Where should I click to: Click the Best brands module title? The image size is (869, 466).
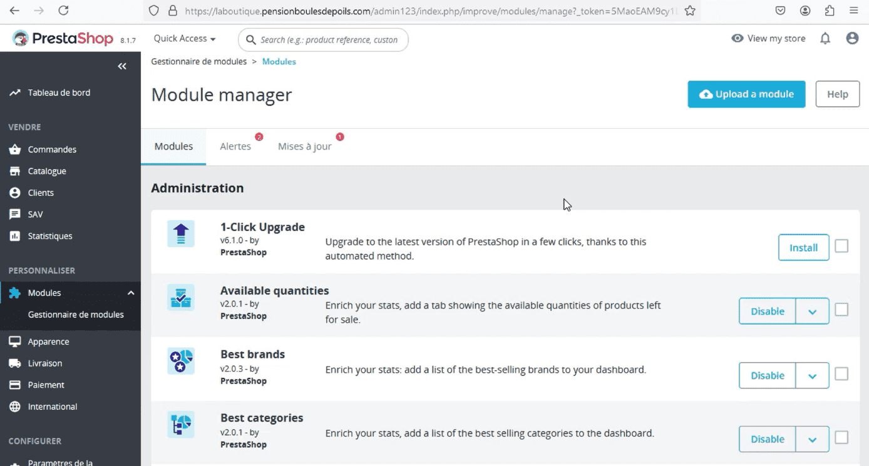252,354
